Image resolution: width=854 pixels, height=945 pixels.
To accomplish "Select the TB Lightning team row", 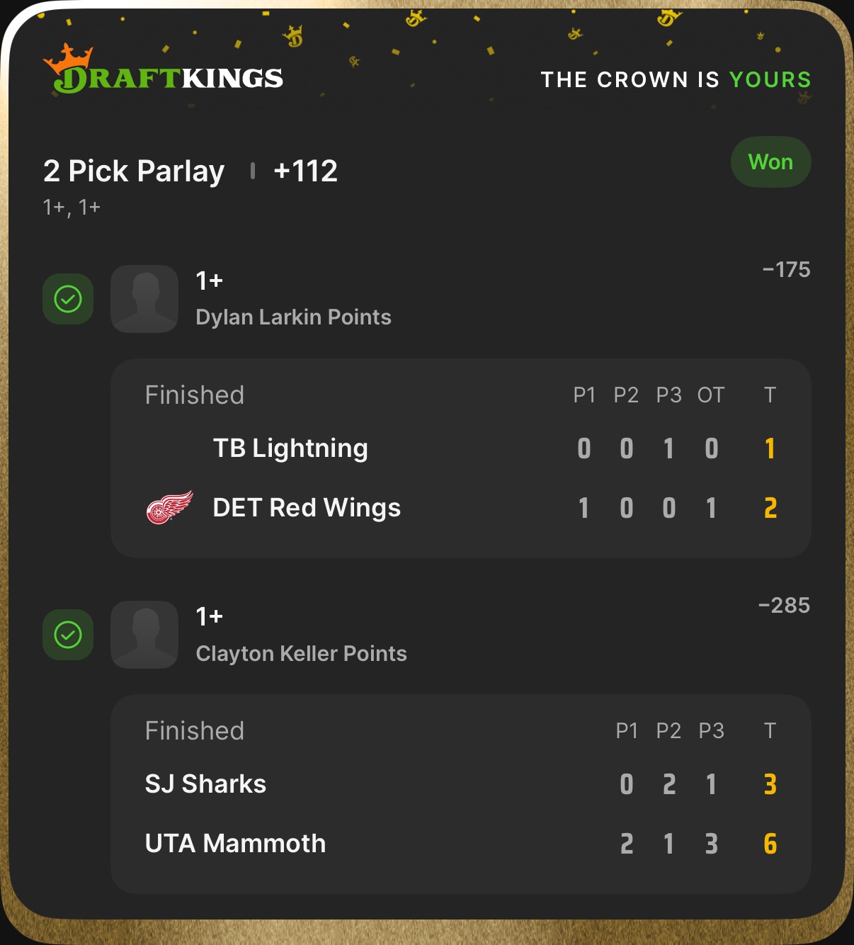I will [x=290, y=448].
